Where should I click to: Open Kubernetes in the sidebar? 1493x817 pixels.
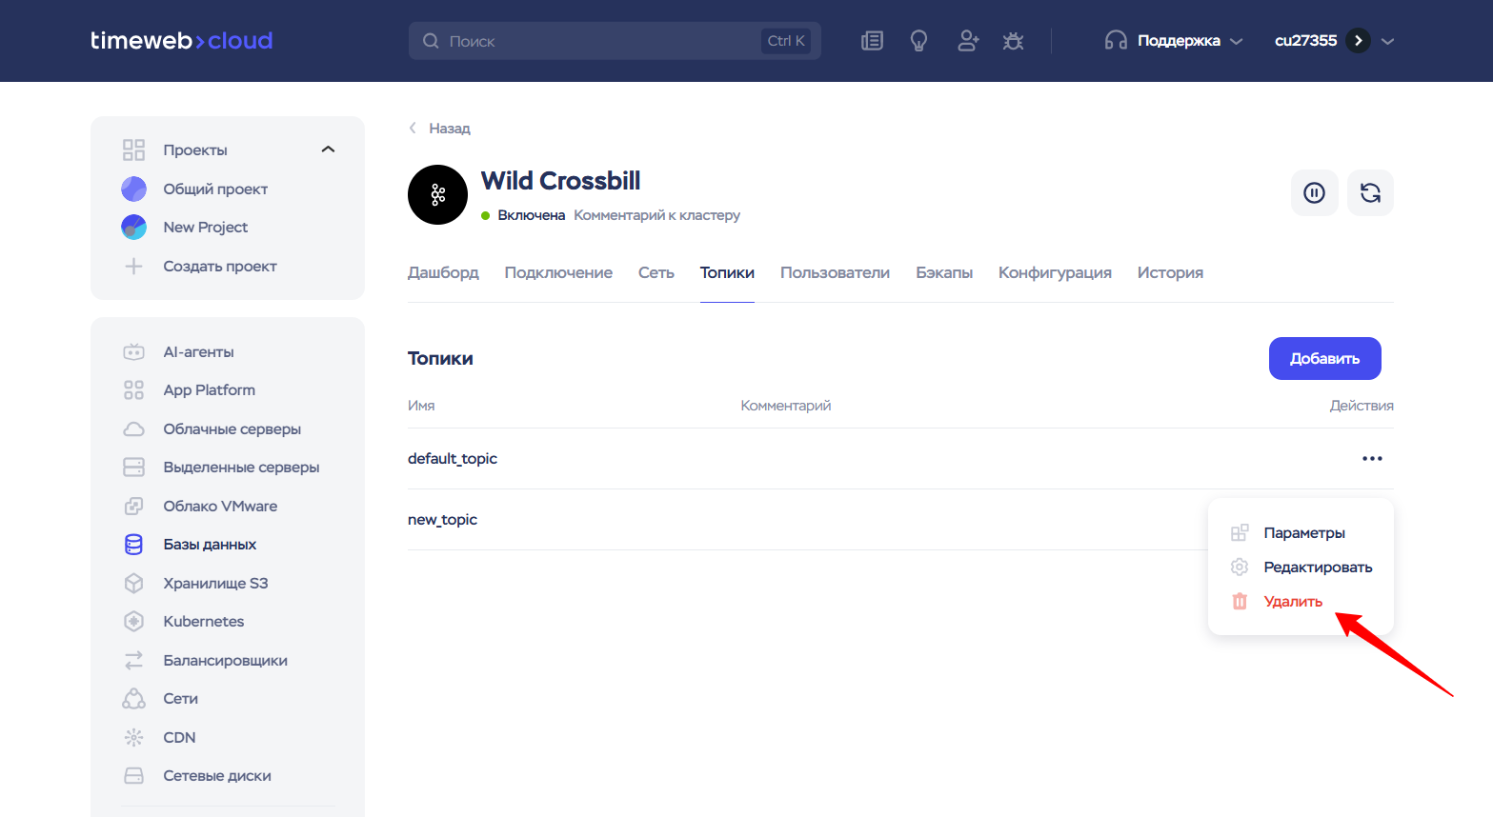pyautogui.click(x=203, y=622)
